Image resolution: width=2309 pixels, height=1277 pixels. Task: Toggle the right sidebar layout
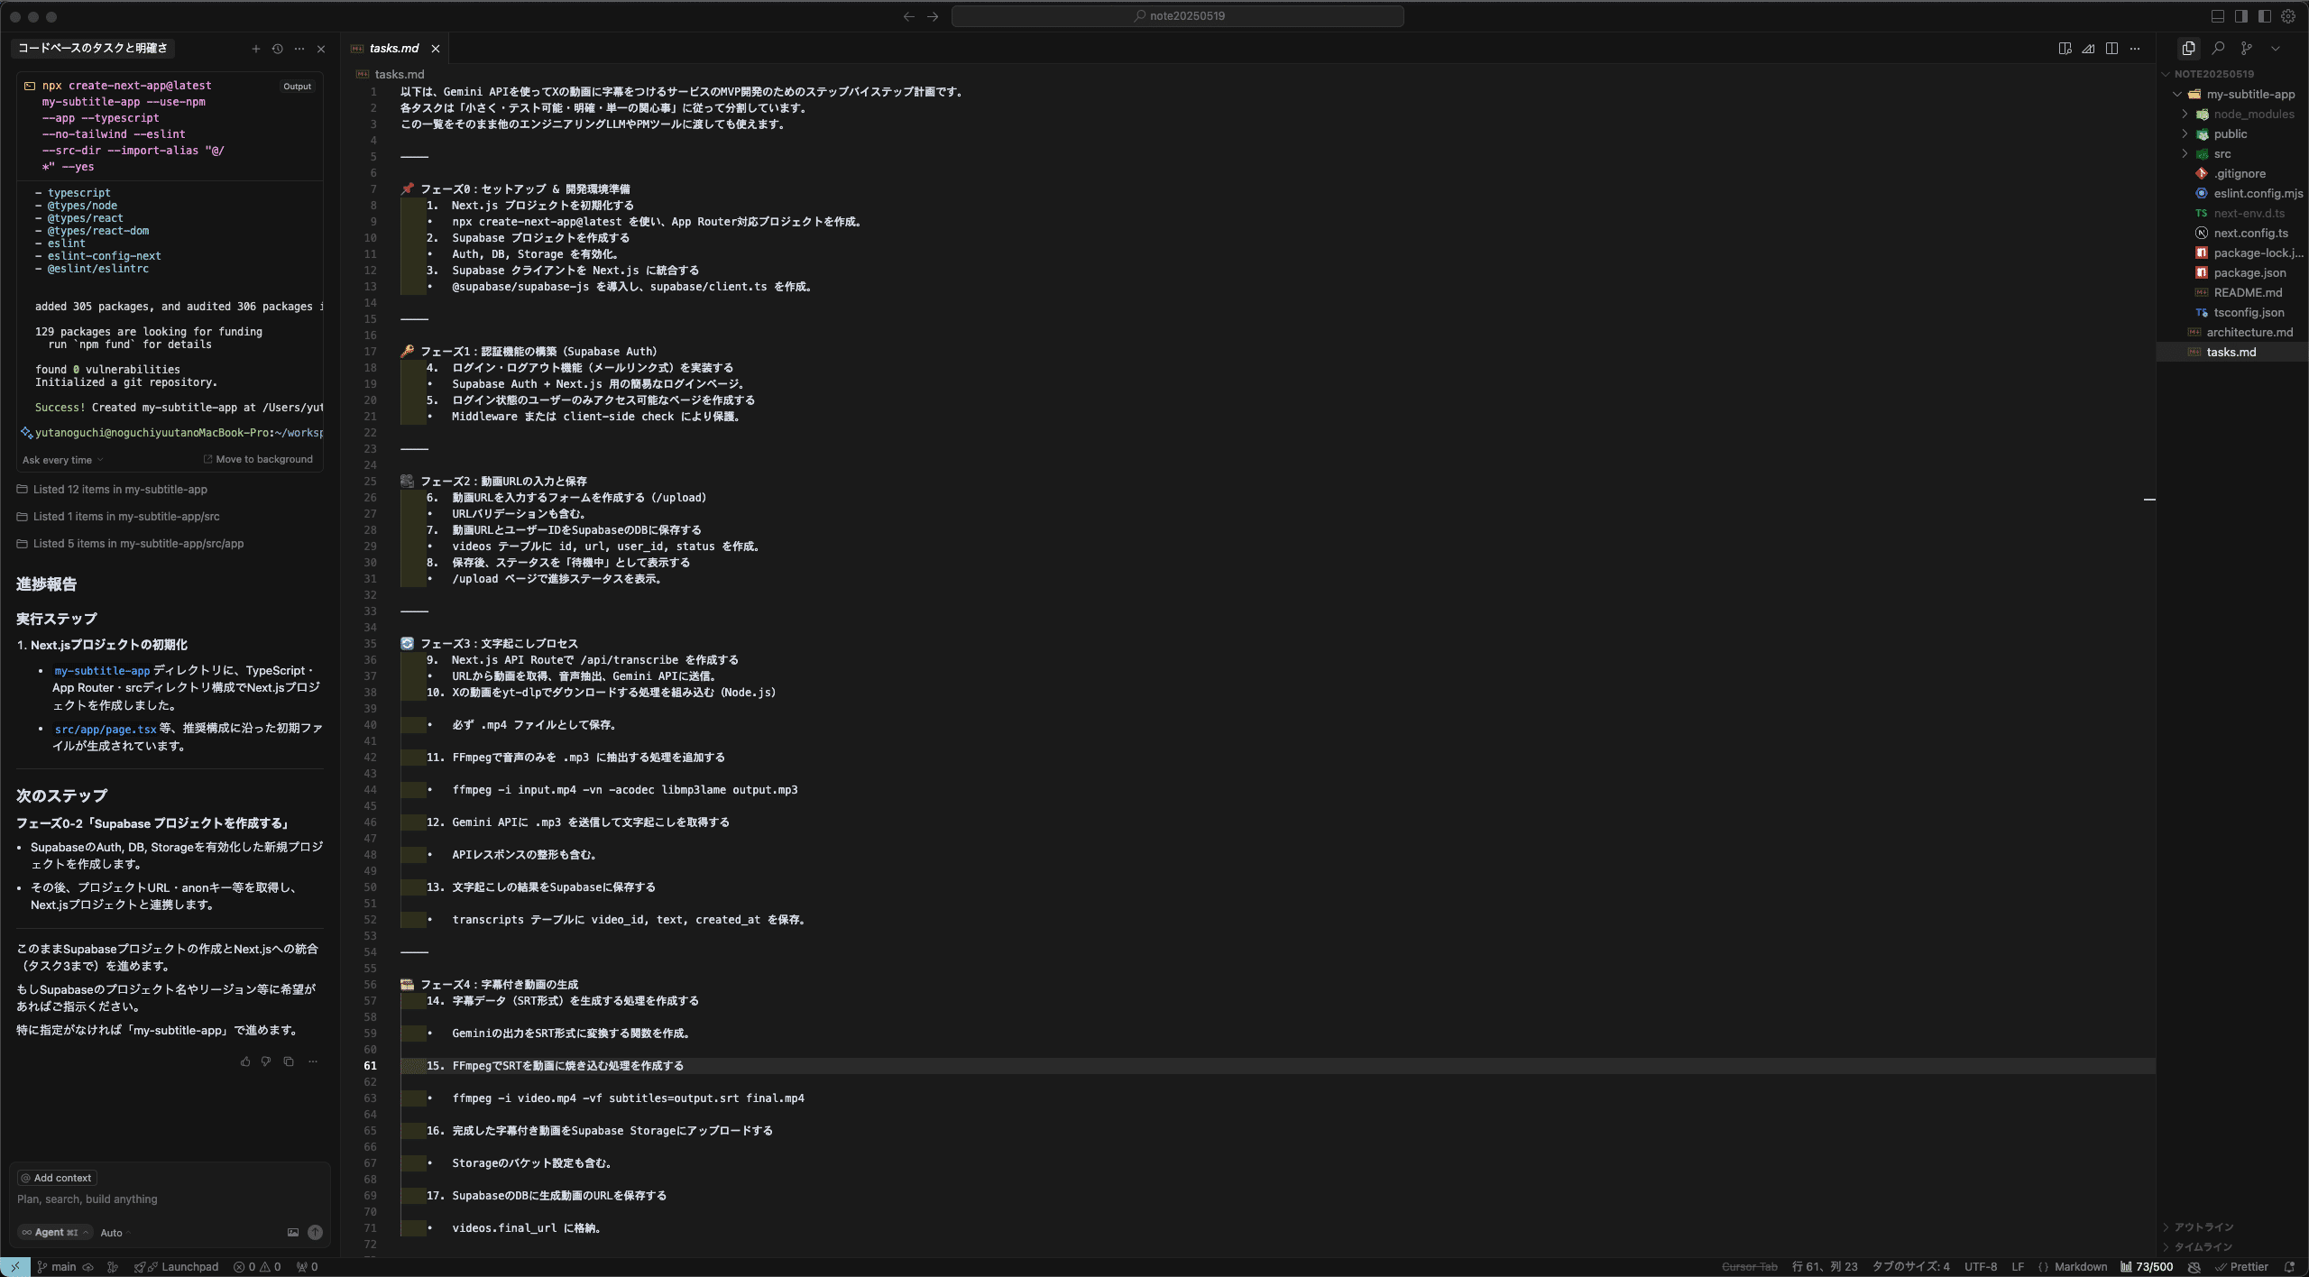[x=2241, y=16]
